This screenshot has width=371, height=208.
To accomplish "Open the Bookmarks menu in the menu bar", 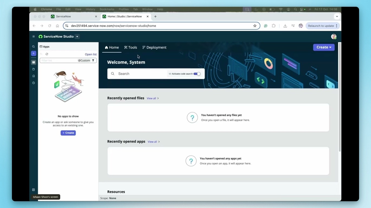I will pyautogui.click(x=107, y=9).
